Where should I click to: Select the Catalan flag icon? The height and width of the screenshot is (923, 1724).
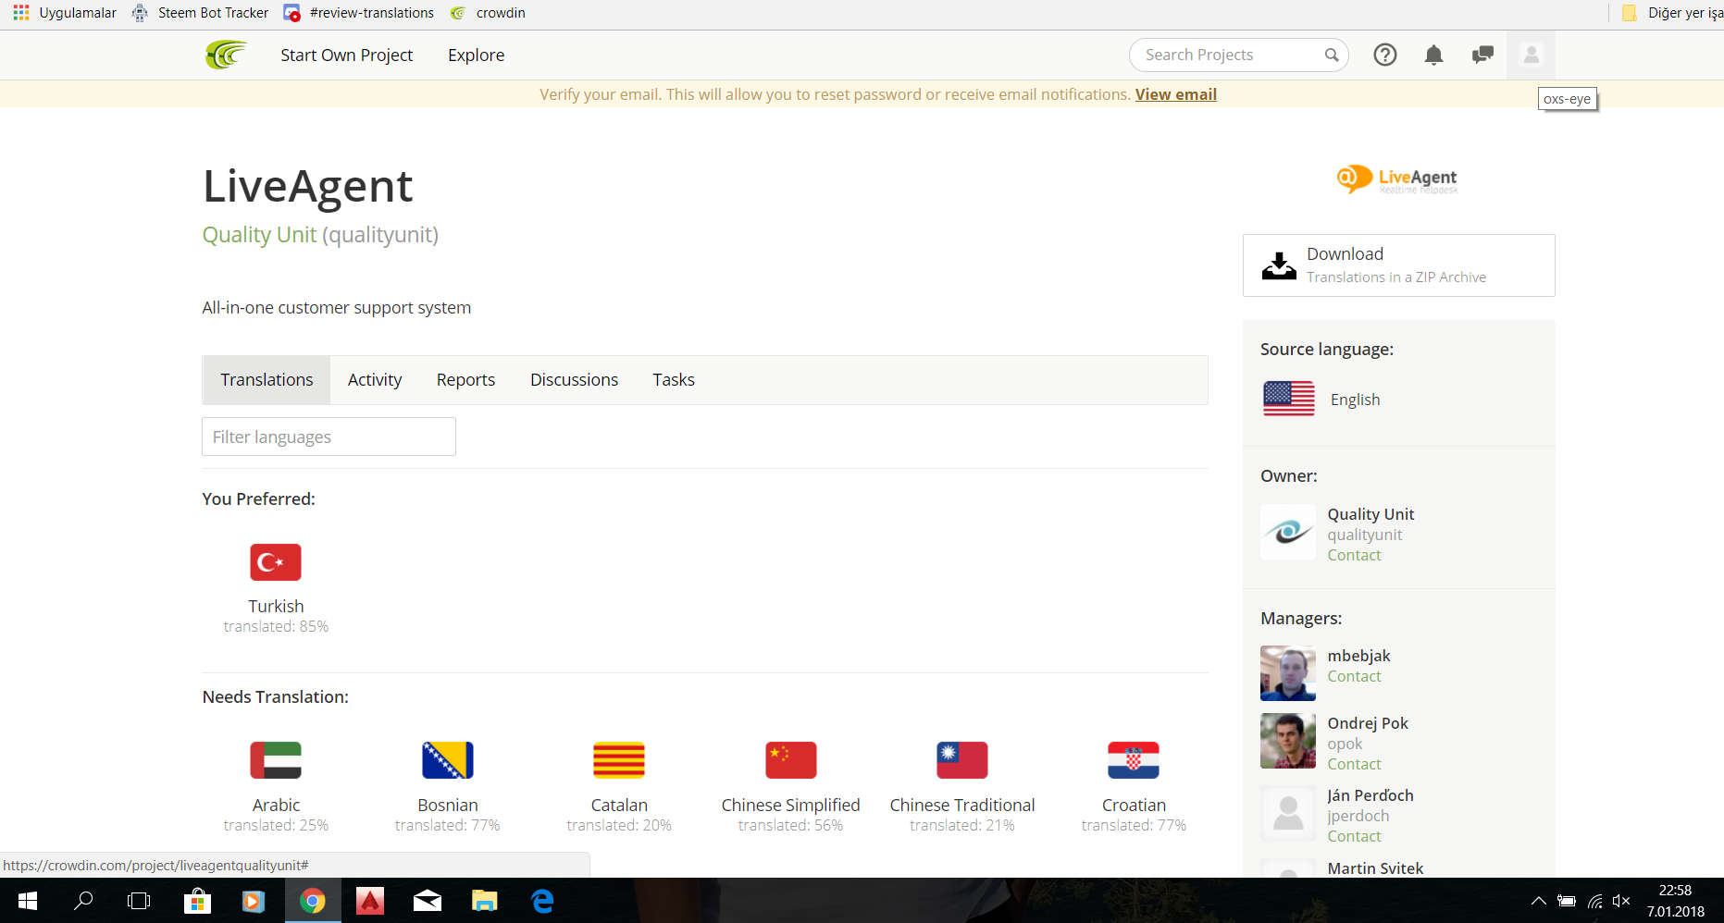[x=619, y=760]
